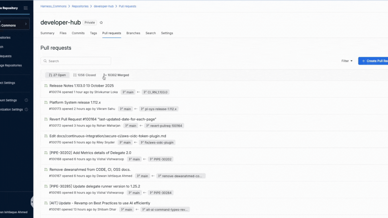Screen dimensions: 388x218
Task: Open the module switcher grid icon
Action: (x=26, y=8)
